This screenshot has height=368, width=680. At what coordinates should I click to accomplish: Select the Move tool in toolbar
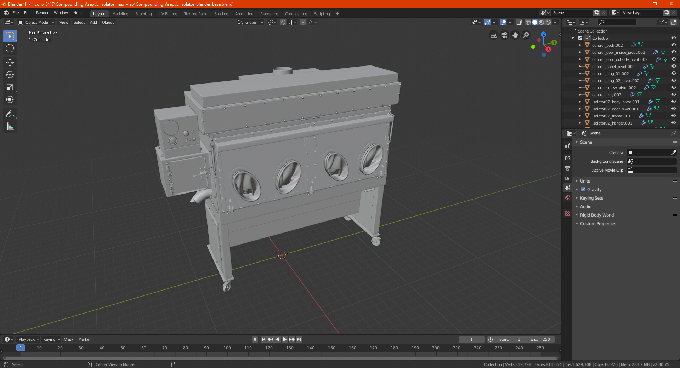(x=10, y=63)
